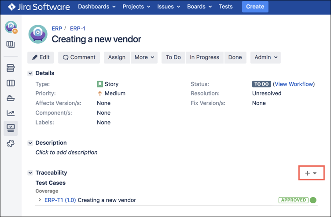The width and height of the screenshot is (331, 217).
Task: Click the Jira Software logo
Action: tap(39, 7)
